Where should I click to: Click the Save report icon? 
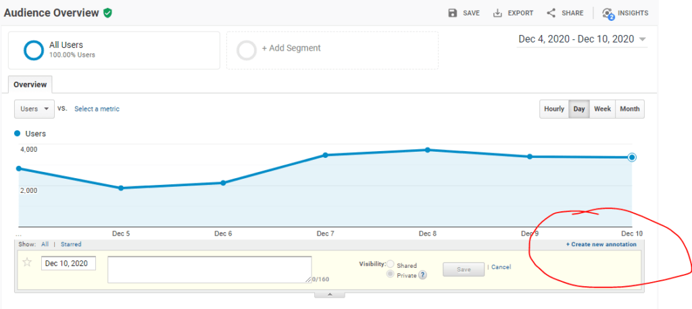coord(453,13)
